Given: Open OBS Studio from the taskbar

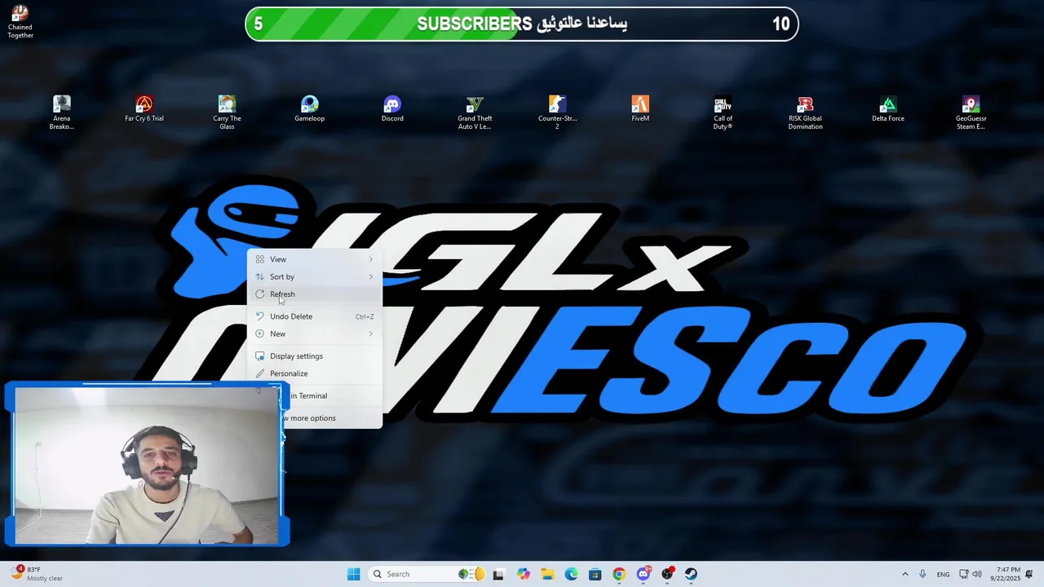Looking at the screenshot, I should click(x=667, y=574).
